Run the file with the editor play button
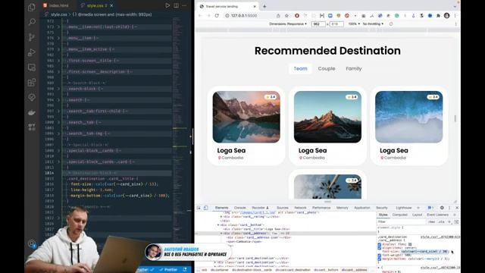Image resolution: width=485 pixels, height=273 pixels. point(167,5)
